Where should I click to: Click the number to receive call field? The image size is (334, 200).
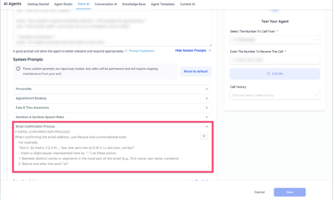tap(275, 60)
